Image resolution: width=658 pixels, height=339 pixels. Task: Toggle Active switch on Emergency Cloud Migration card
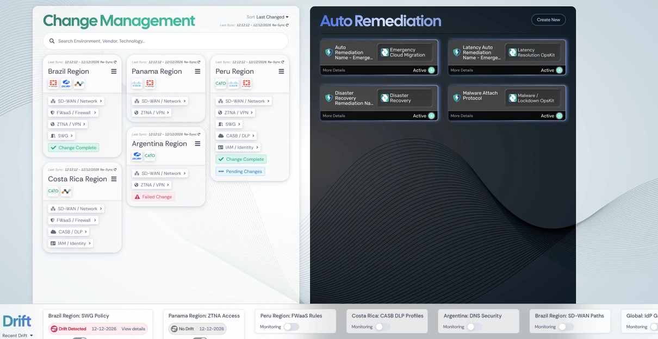431,70
